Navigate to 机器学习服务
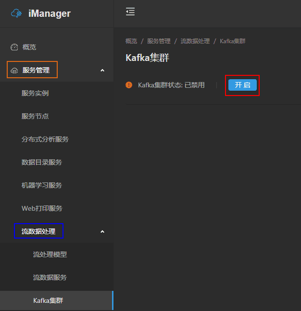The width and height of the screenshot is (301, 311). 42,185
